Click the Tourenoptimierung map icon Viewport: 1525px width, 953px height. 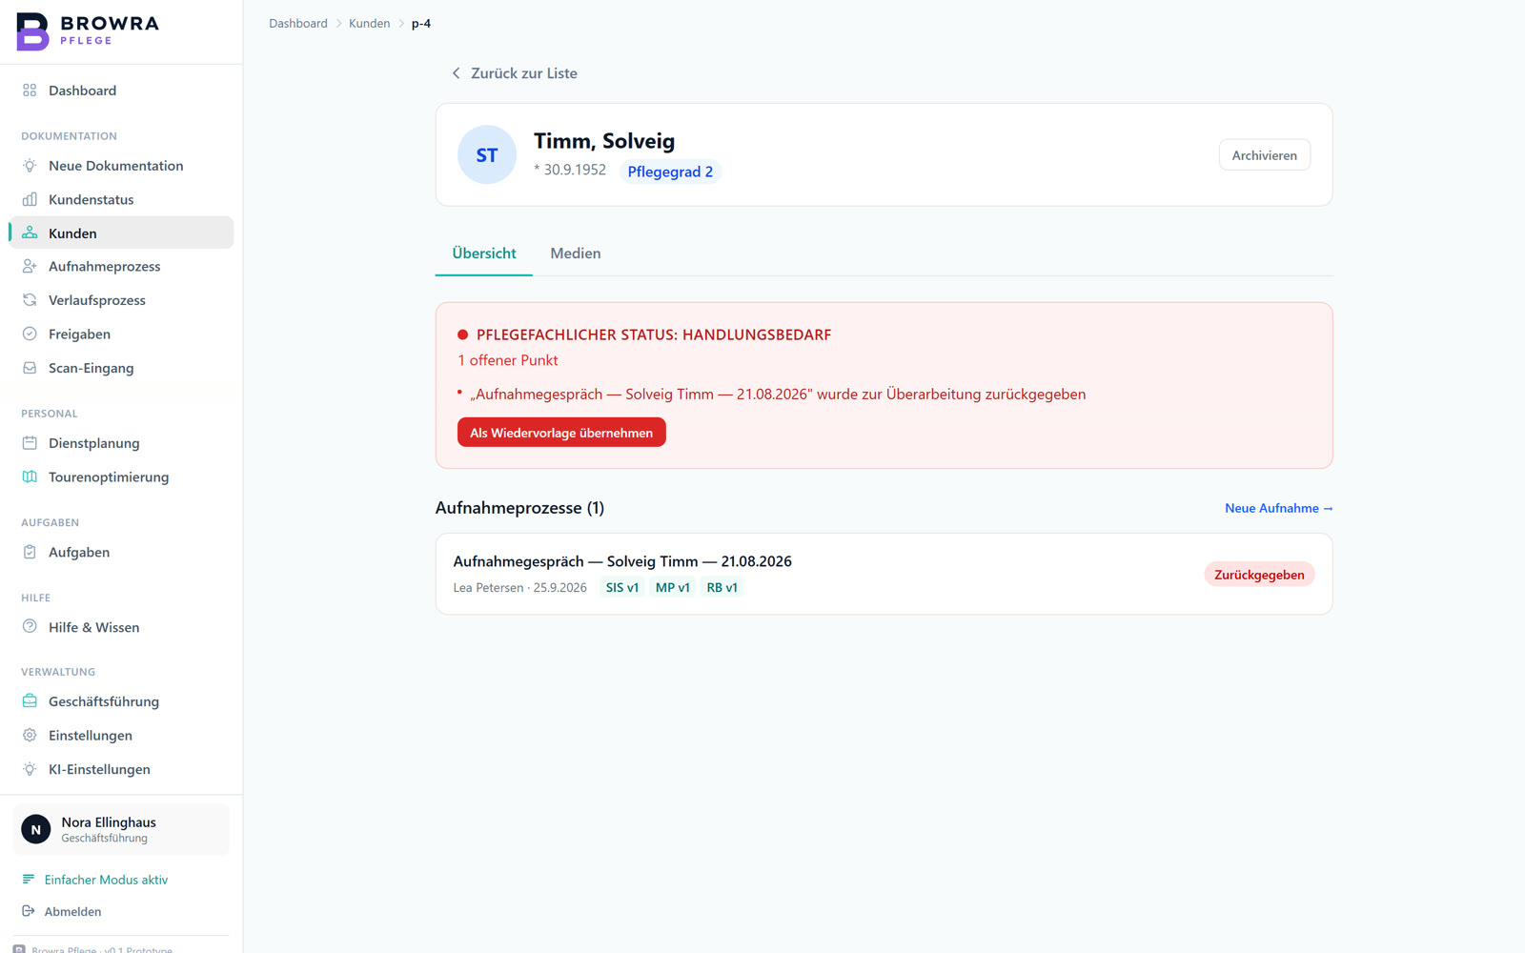coord(30,476)
